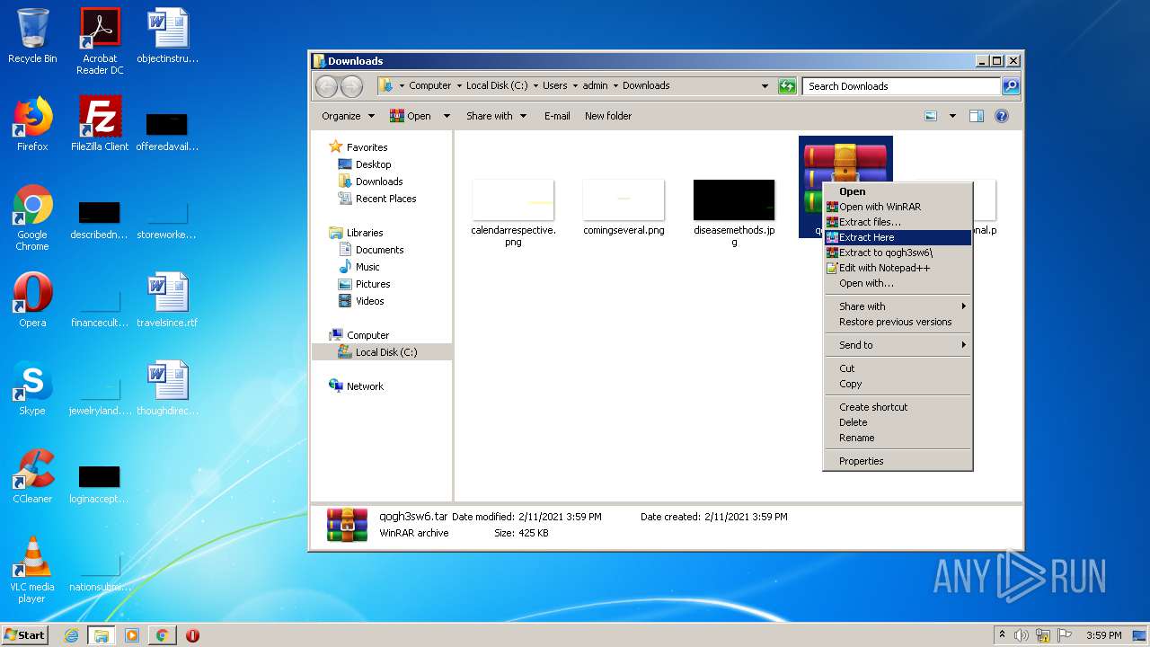The height and width of the screenshot is (647, 1150).
Task: Select Delete in context menu
Action: (x=898, y=422)
